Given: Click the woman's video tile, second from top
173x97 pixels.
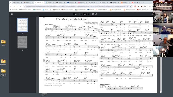Looking at the screenshot, I should click(x=163, y=17).
